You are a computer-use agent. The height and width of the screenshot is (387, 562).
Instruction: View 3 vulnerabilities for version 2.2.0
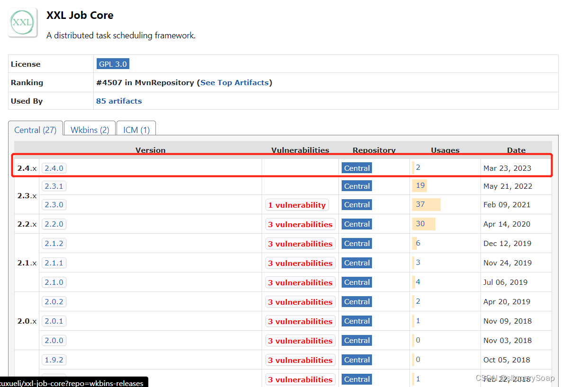300,224
